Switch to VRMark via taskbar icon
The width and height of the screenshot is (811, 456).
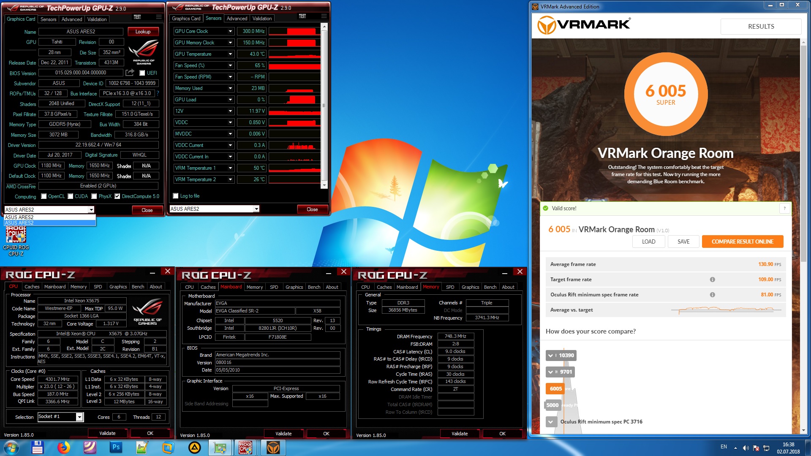pyautogui.click(x=273, y=448)
